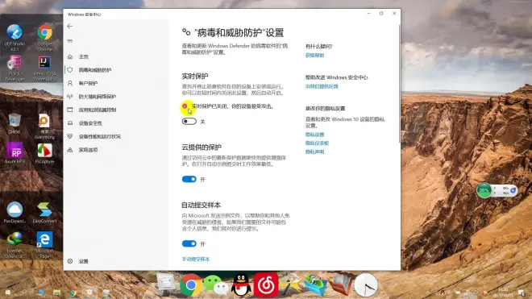Click the give us feedback link
Screen dimensions: 532x299
322,86
